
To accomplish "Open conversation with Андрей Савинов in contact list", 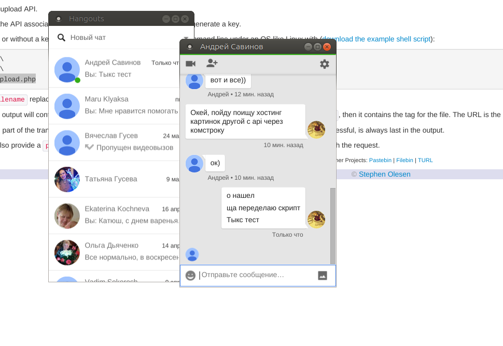I will [x=114, y=69].
